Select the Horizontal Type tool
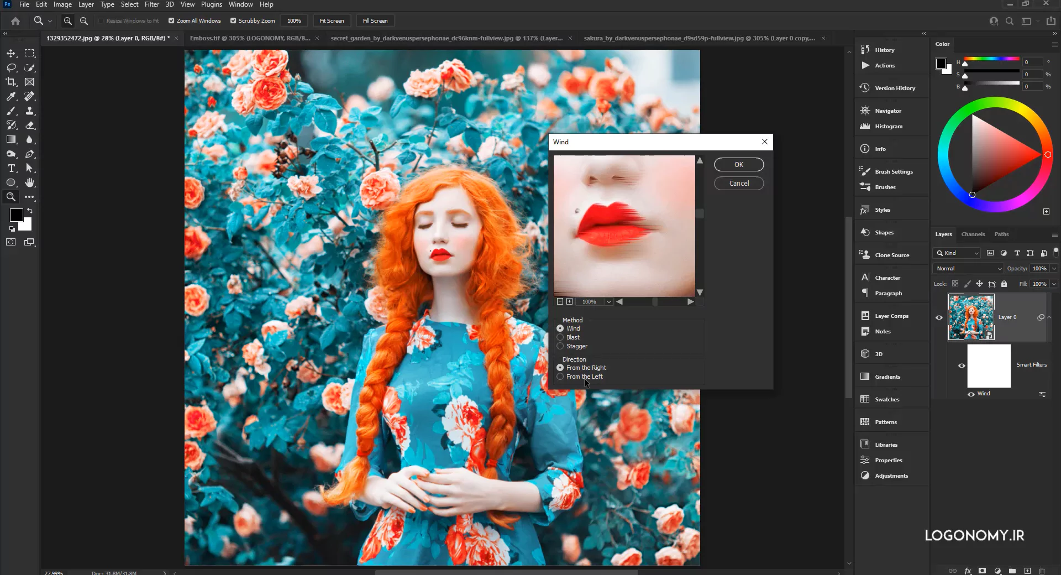Viewport: 1061px width, 575px height. tap(11, 168)
